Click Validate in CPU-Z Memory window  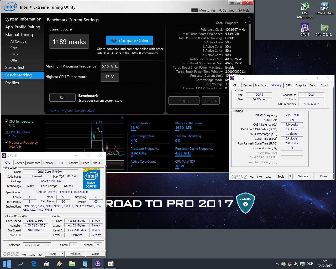303,176
